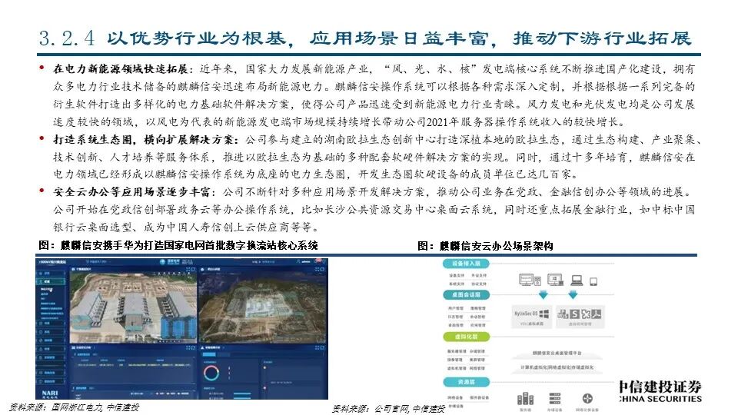738x415 pixels.
Task: Open the 3D substation model view
Action: [133, 307]
